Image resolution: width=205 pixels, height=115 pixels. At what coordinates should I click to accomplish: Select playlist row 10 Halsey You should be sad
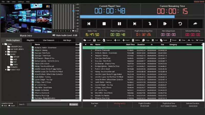click(142, 72)
